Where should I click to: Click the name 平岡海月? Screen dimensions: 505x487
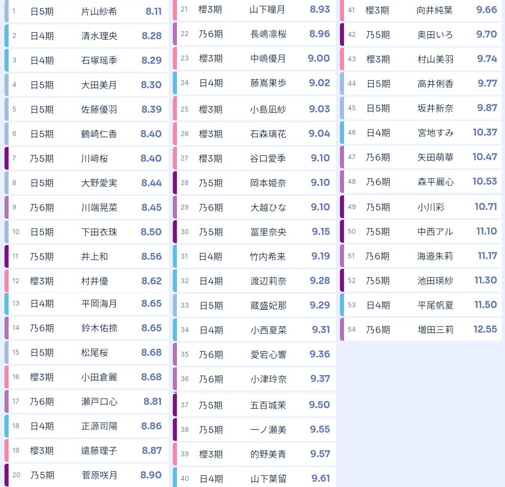(99, 304)
